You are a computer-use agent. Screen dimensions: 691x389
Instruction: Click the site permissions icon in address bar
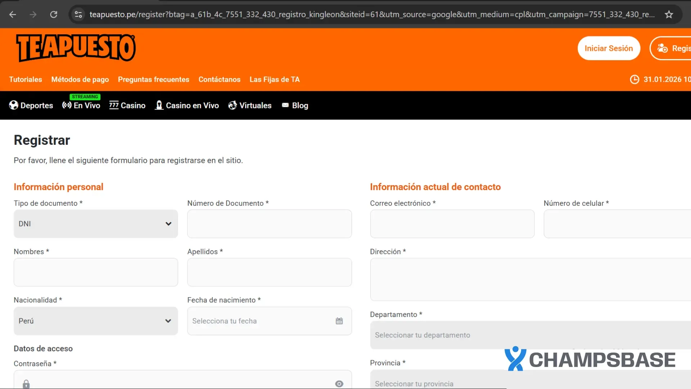coord(78,14)
